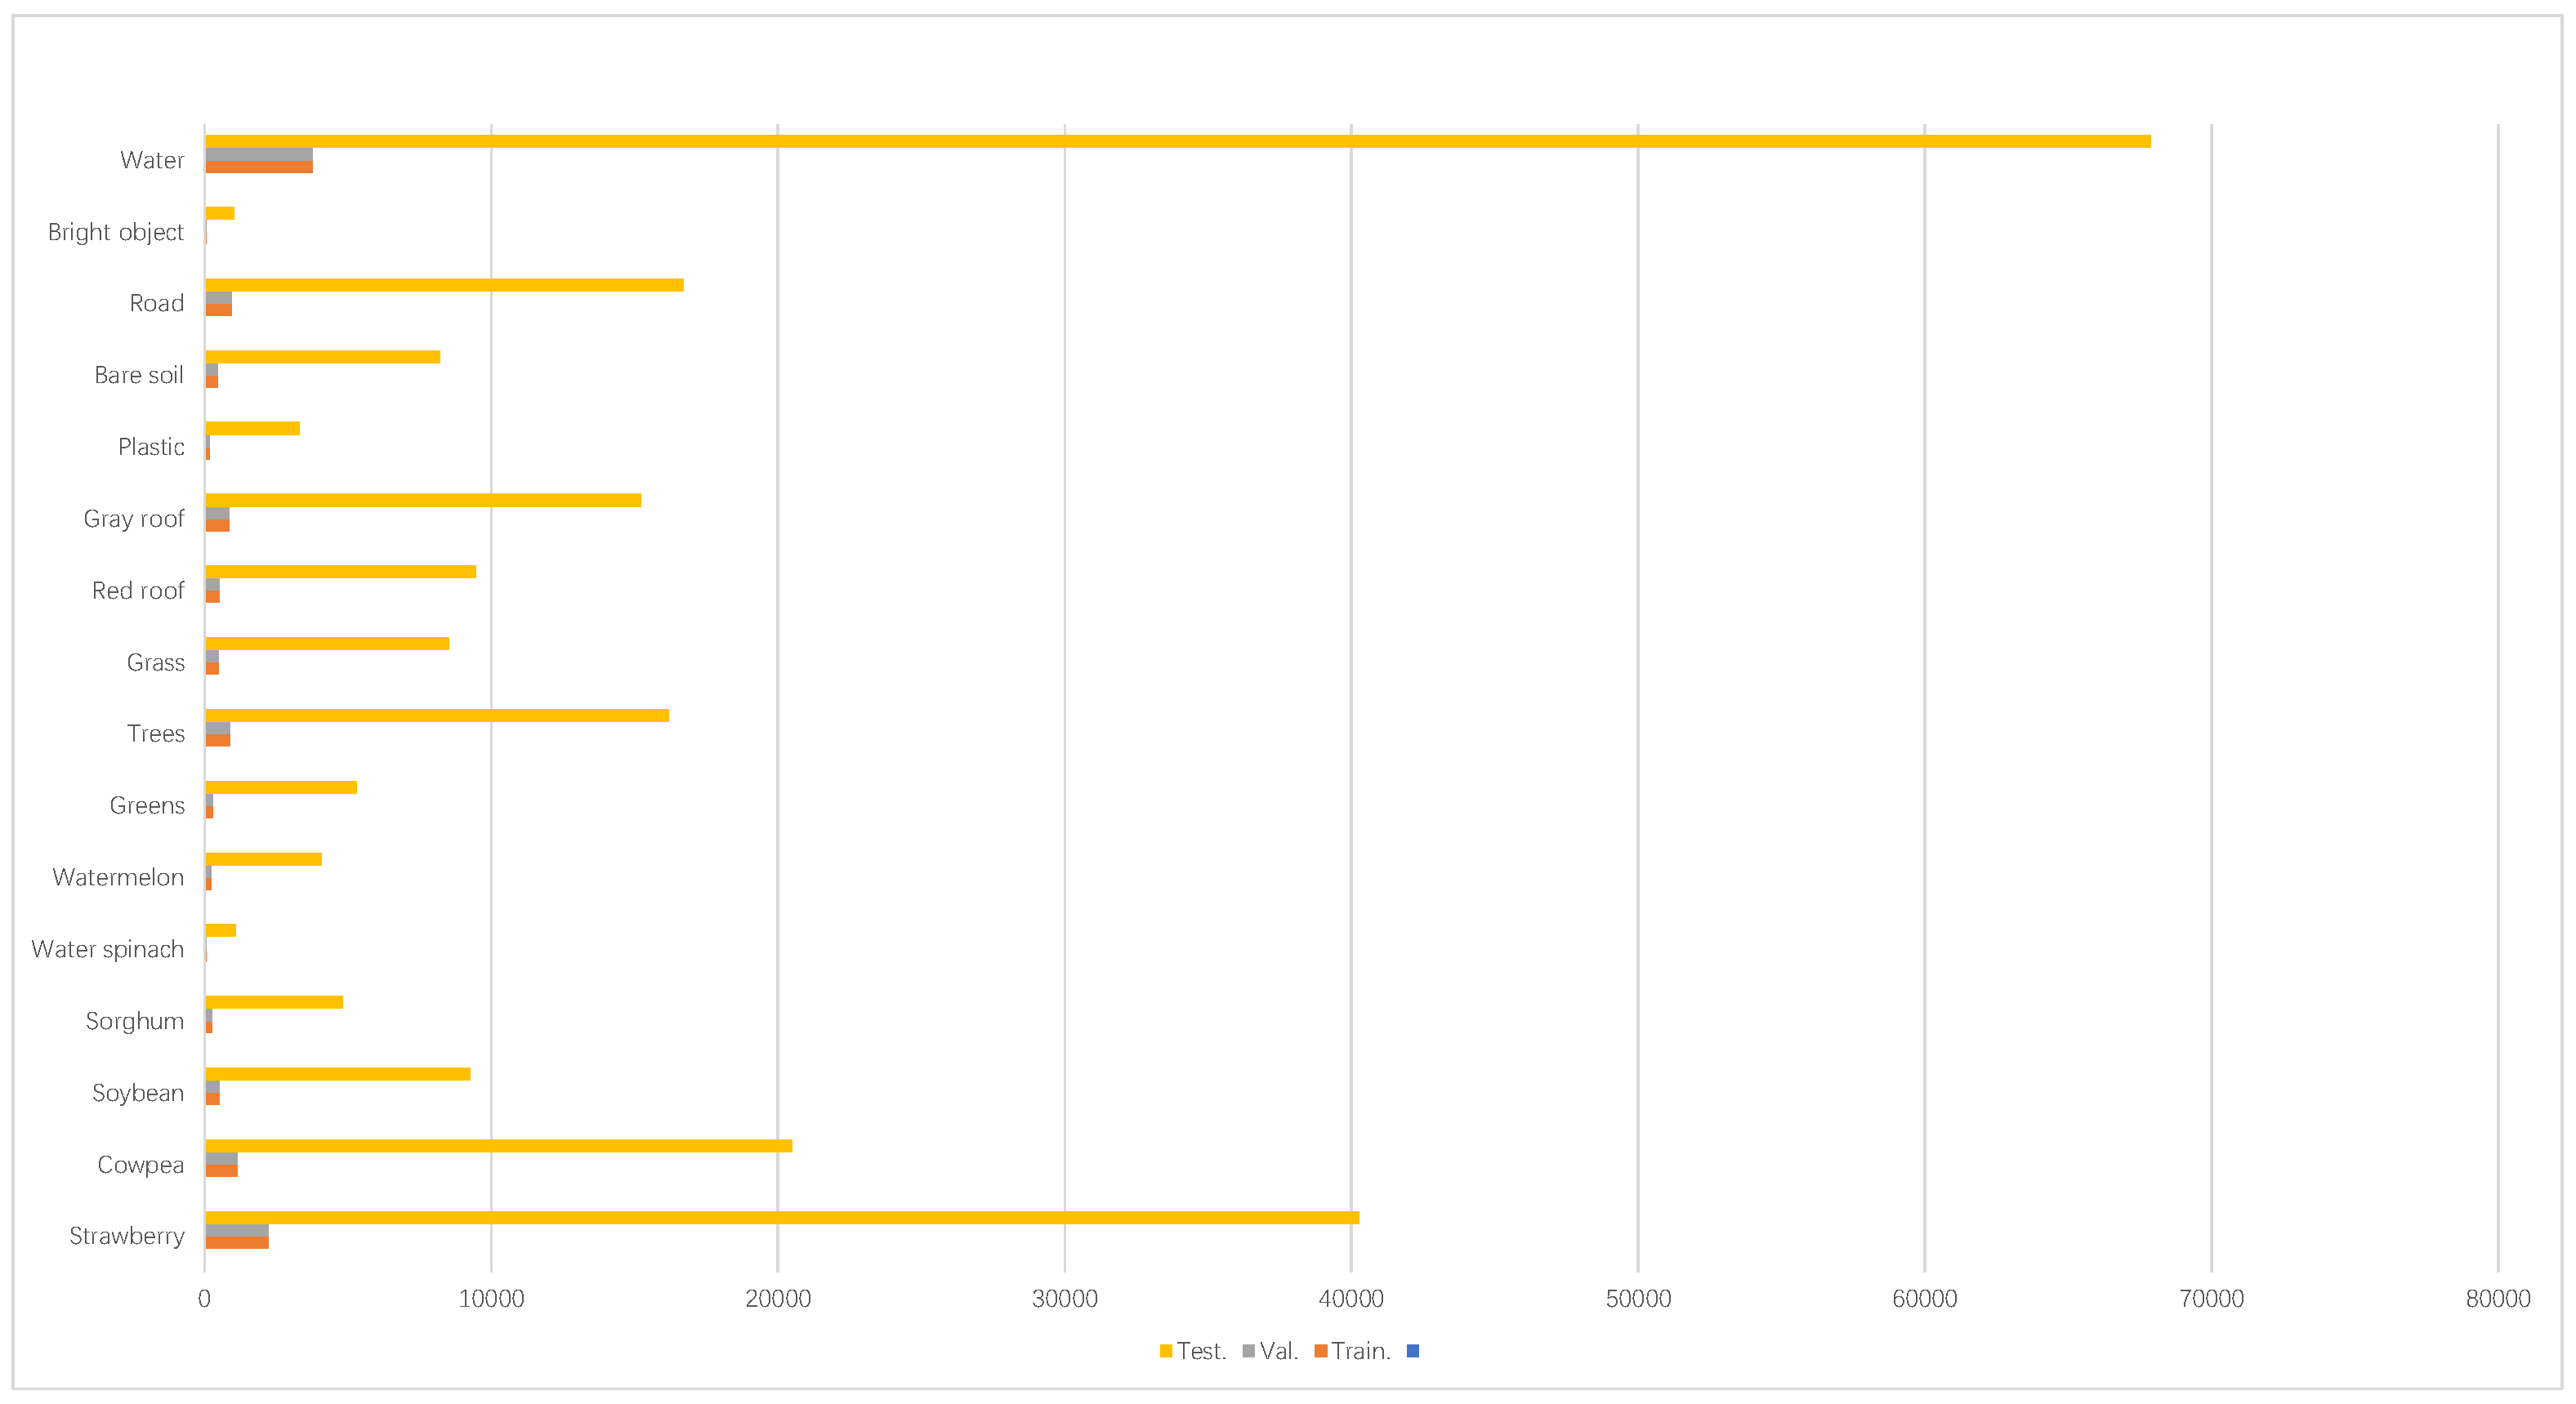Click the Test. legend text

click(1201, 1351)
